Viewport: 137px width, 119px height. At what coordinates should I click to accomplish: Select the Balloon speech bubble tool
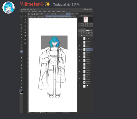[21, 84]
